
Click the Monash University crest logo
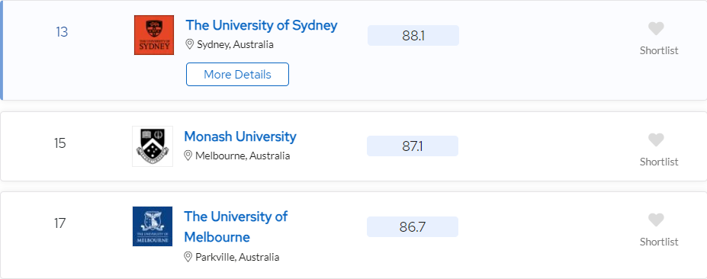[x=153, y=146]
